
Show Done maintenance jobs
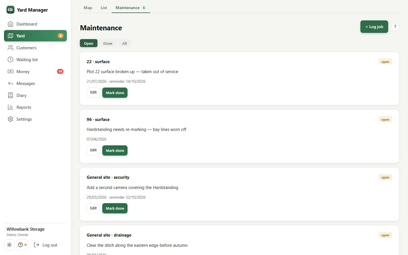coord(108,43)
